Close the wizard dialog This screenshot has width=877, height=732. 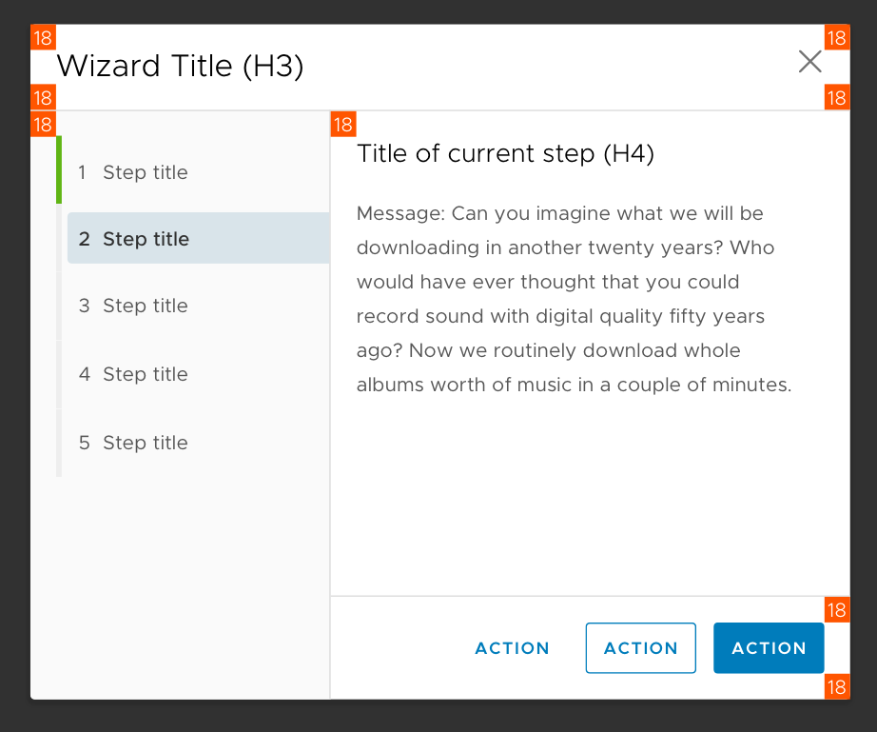pos(809,61)
